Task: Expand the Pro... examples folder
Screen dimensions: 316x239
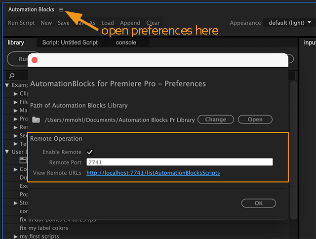Action: pyautogui.click(x=15, y=119)
